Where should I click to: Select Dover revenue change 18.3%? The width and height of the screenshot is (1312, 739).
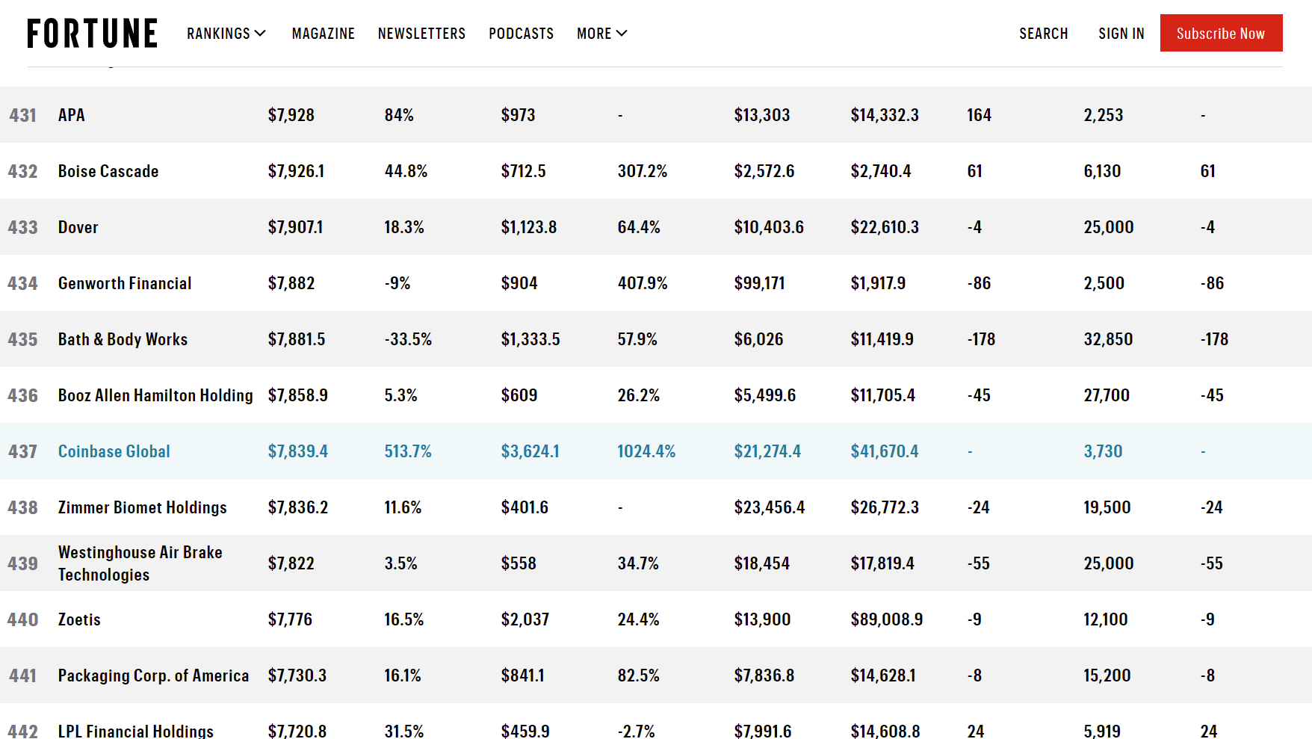pos(404,227)
